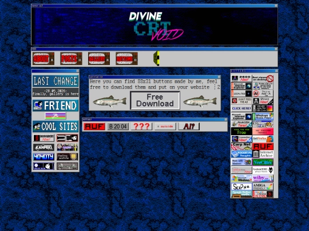Screen dimensions: 309x231
Task: Click the Microsoft Windows XP badge
Action: pyautogui.click(x=241, y=179)
